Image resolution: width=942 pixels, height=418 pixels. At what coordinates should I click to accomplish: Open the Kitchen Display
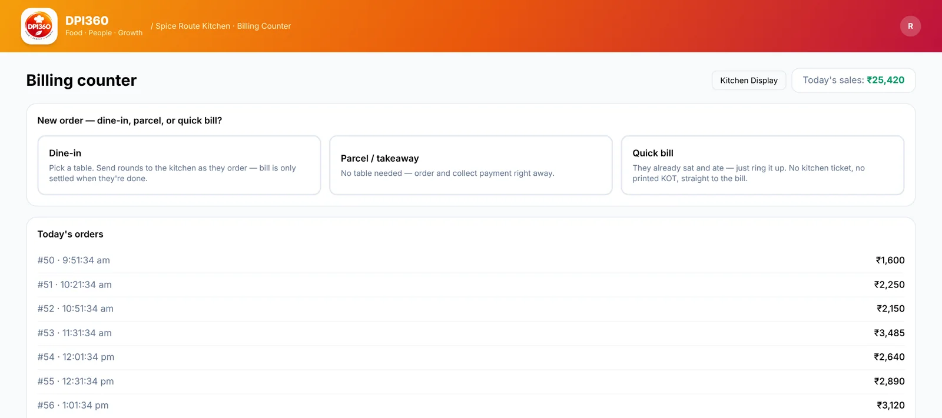coord(749,81)
